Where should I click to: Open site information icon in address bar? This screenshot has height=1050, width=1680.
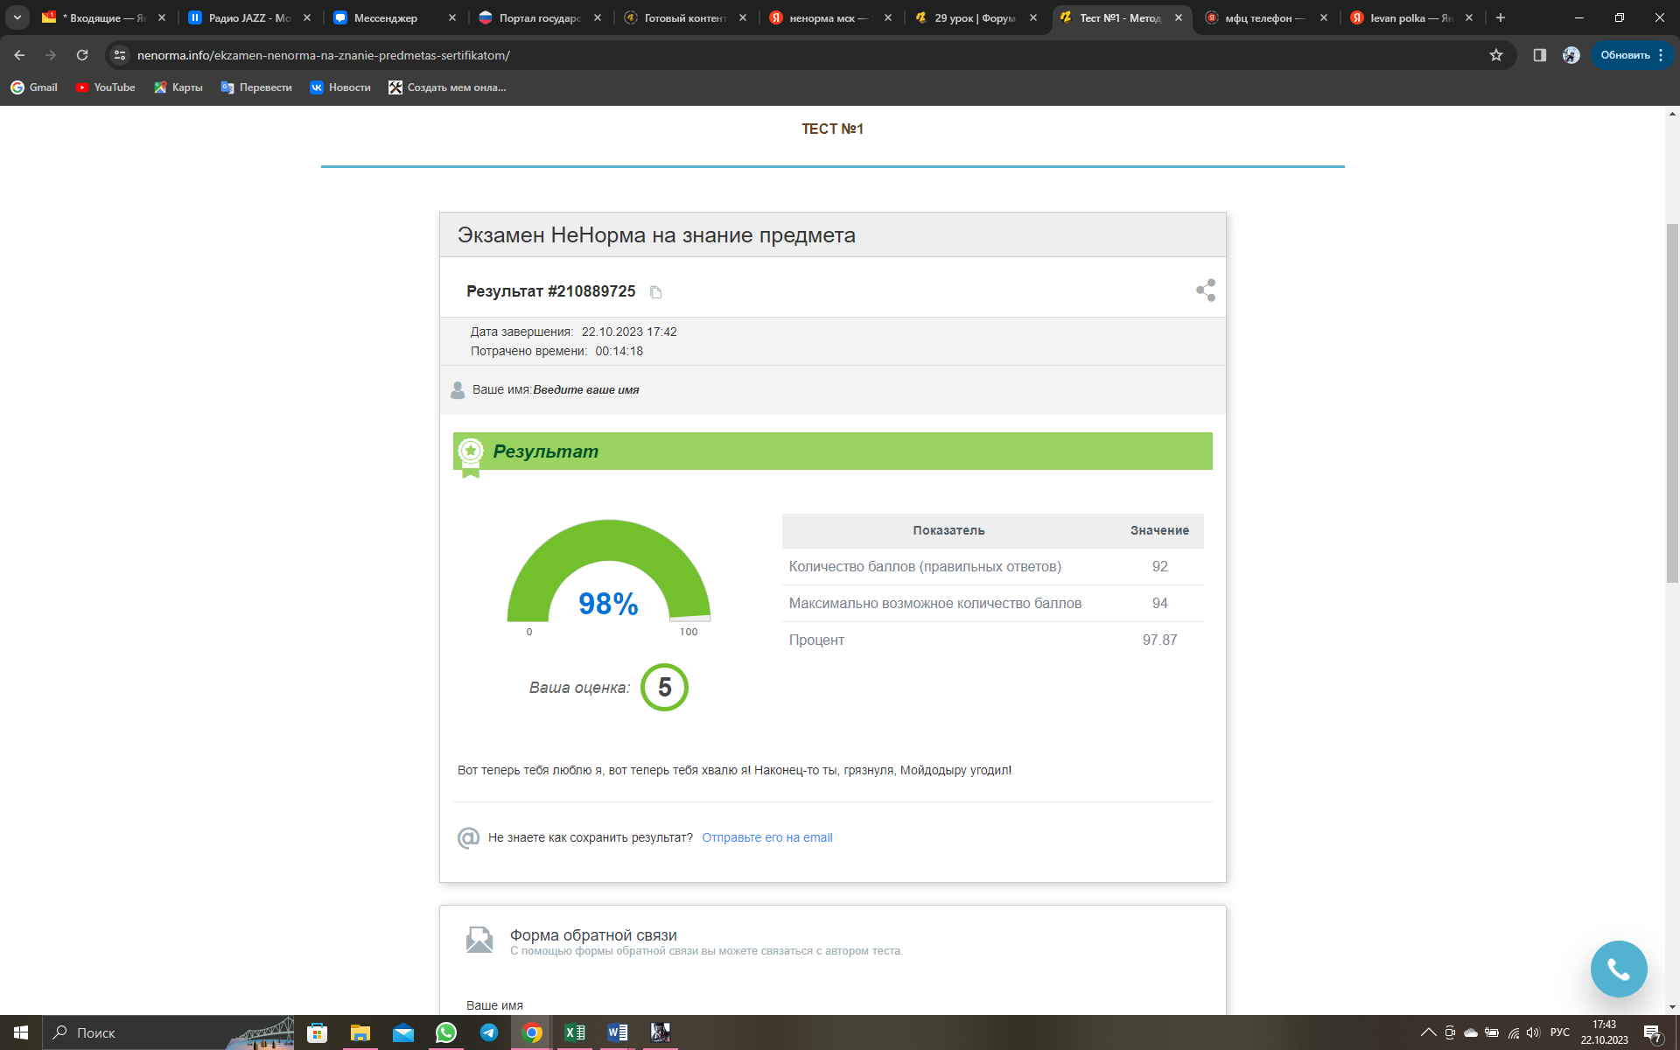coord(120,55)
